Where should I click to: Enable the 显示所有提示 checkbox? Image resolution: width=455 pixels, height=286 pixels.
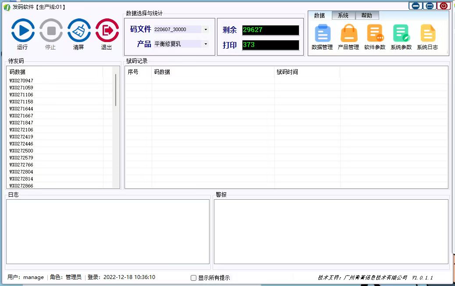[194, 278]
